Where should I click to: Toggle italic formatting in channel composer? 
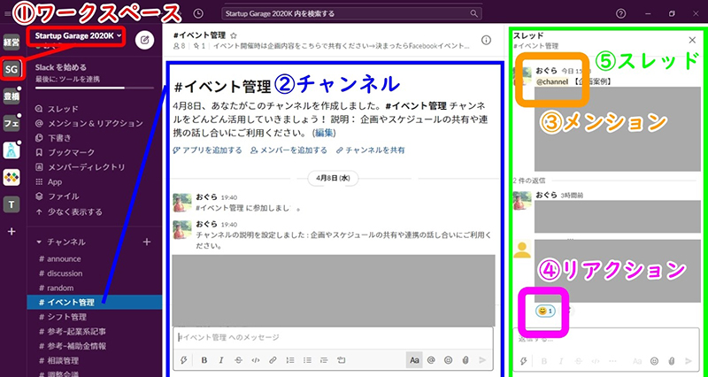(x=221, y=360)
